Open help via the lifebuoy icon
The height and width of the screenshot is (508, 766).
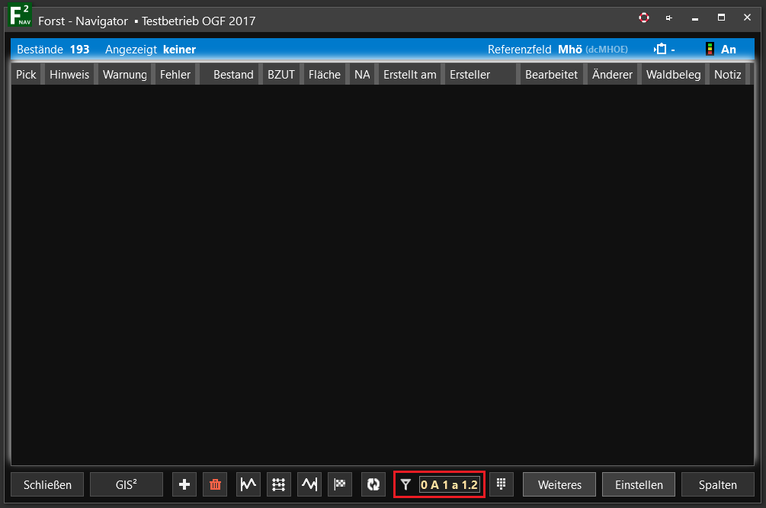tap(644, 18)
